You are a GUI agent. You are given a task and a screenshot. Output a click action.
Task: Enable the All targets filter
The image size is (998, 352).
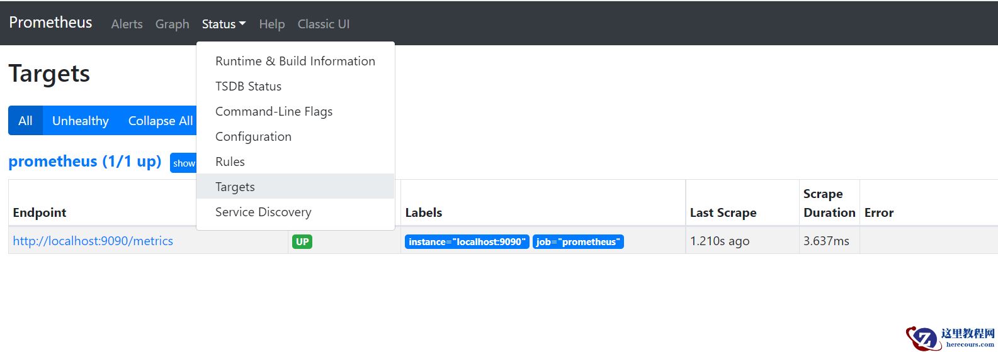[25, 121]
